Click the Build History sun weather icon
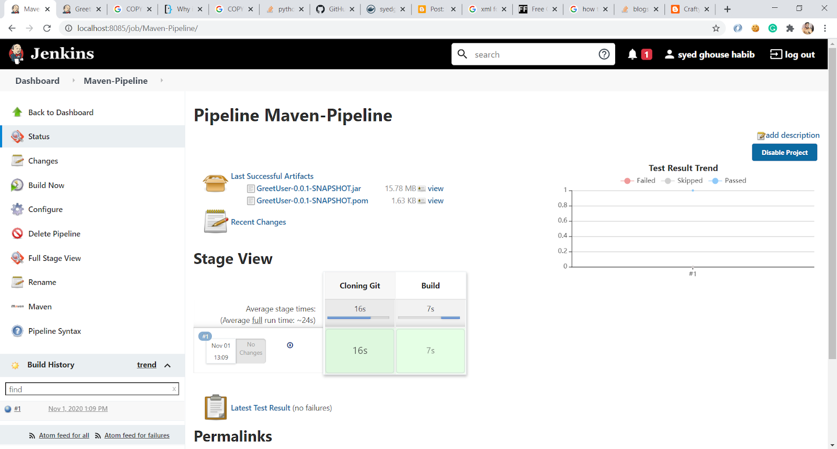 15,365
